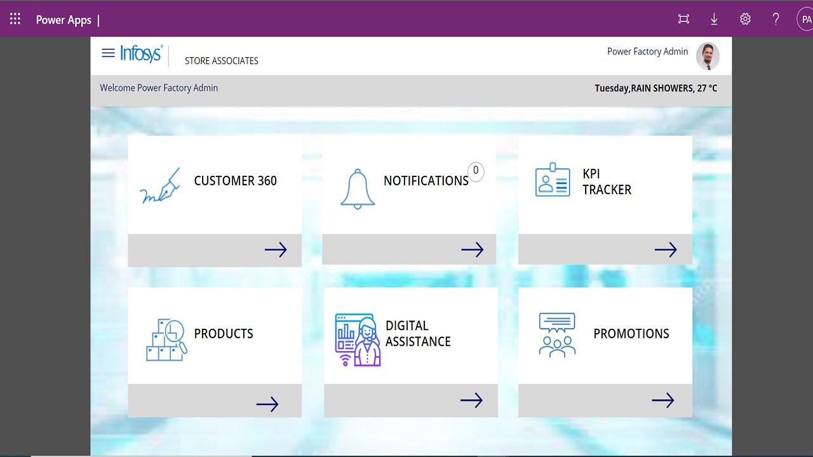813x457 pixels.
Task: Click the download icon in header
Action: pyautogui.click(x=714, y=19)
